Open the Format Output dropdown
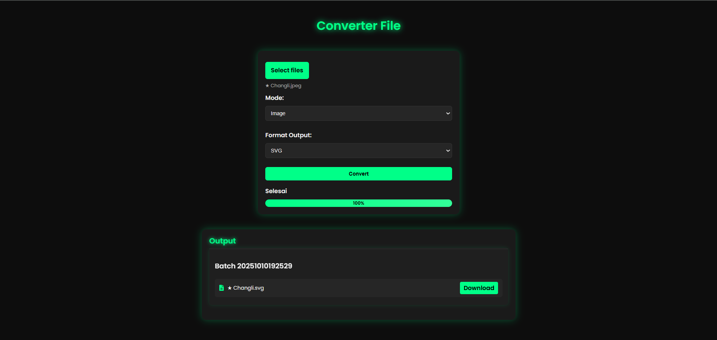Viewport: 717px width, 340px height. click(358, 150)
